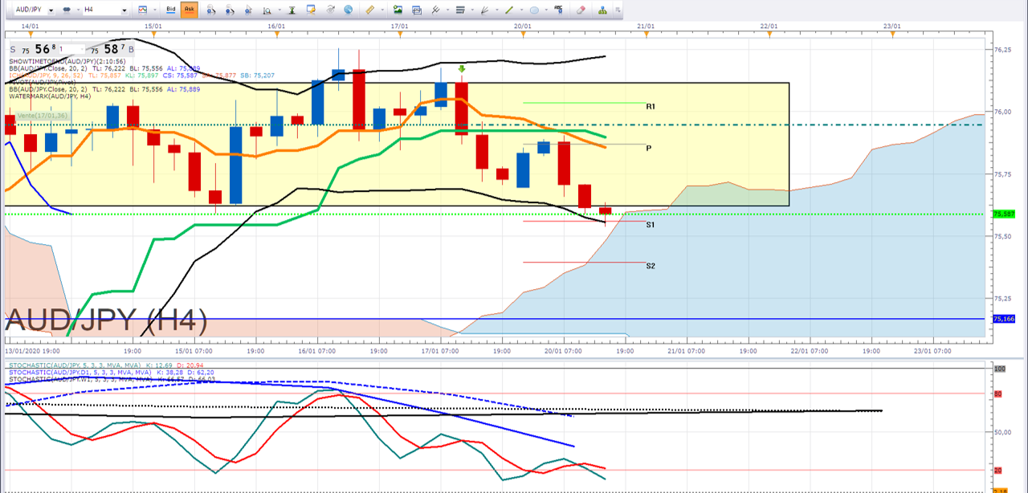The height and width of the screenshot is (493, 1028).
Task: Click the chart type icon
Action: click(143, 10)
